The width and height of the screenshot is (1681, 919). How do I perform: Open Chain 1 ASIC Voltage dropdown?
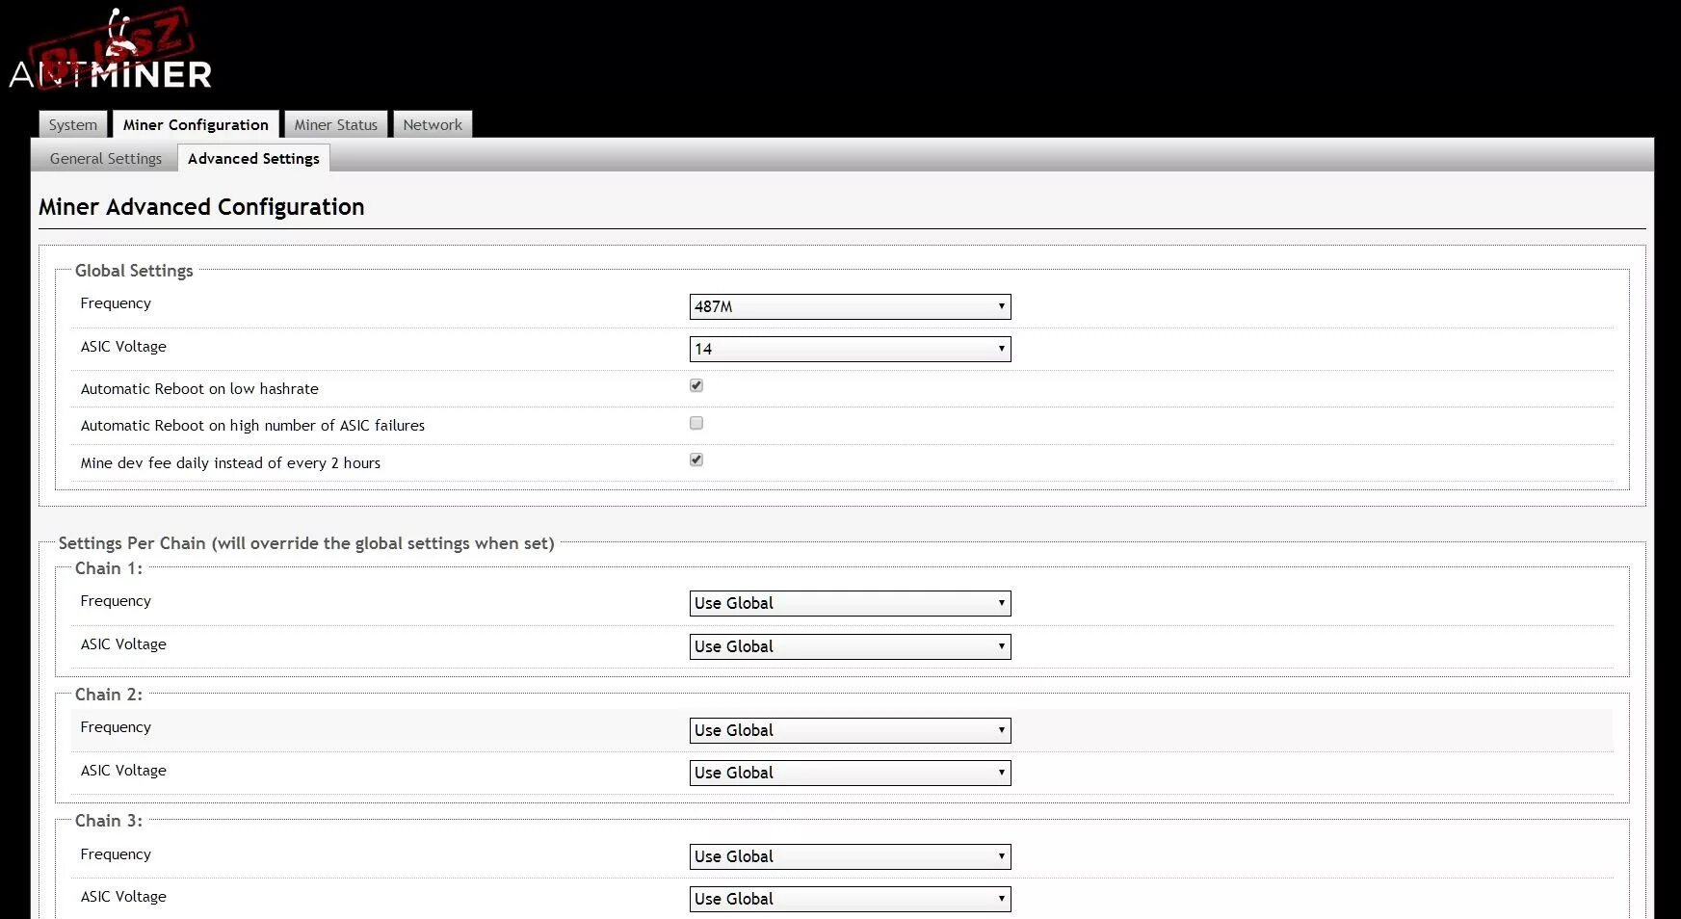point(851,646)
